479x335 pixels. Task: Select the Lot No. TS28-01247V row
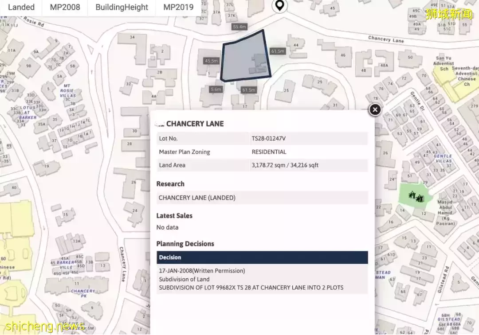[x=262, y=138]
